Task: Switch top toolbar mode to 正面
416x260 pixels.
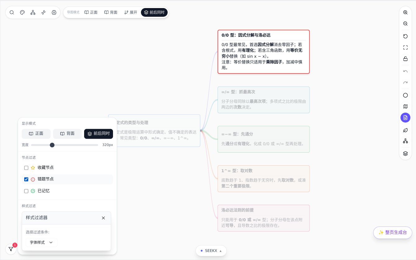Action: (x=91, y=12)
